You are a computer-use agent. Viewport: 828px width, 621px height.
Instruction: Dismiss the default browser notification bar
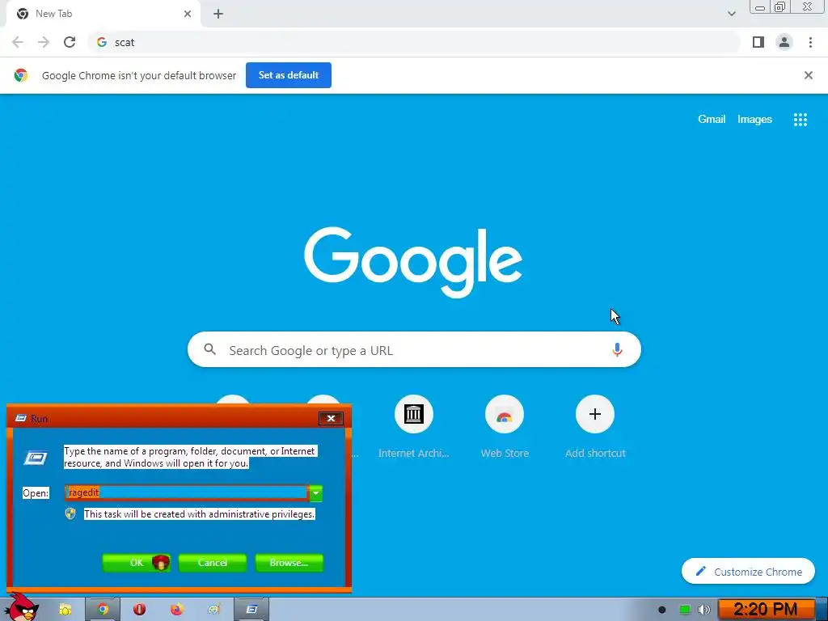(808, 75)
